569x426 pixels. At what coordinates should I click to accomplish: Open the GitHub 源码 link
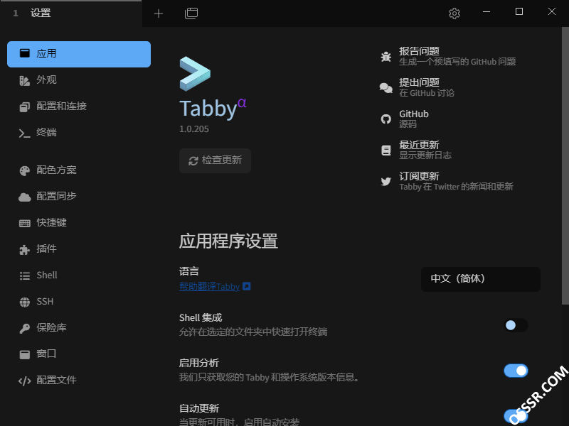coord(405,119)
